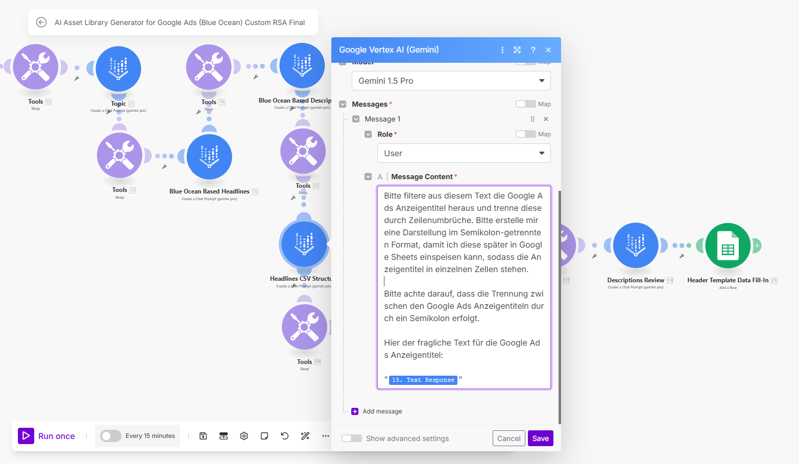This screenshot has height=464, width=799.
Task: Click Run once button
Action: (46, 436)
